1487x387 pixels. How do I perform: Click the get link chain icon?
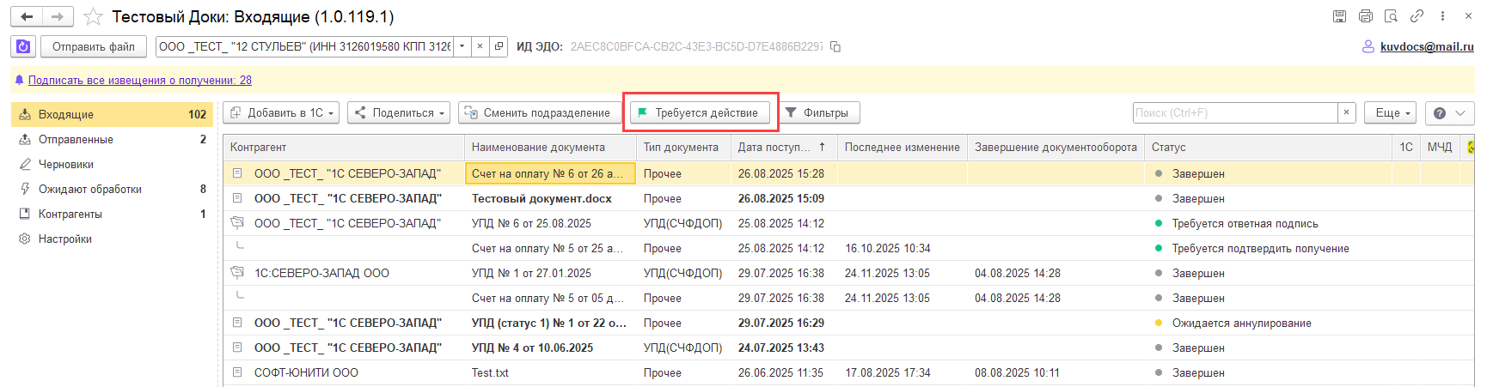pos(1417,16)
